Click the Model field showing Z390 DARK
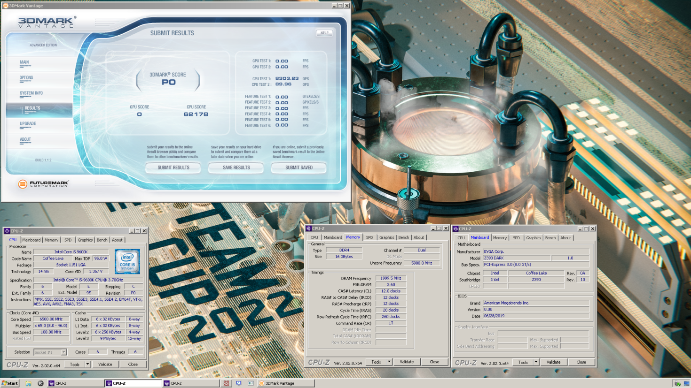Image resolution: width=691 pixels, height=388 pixels. [x=517, y=258]
